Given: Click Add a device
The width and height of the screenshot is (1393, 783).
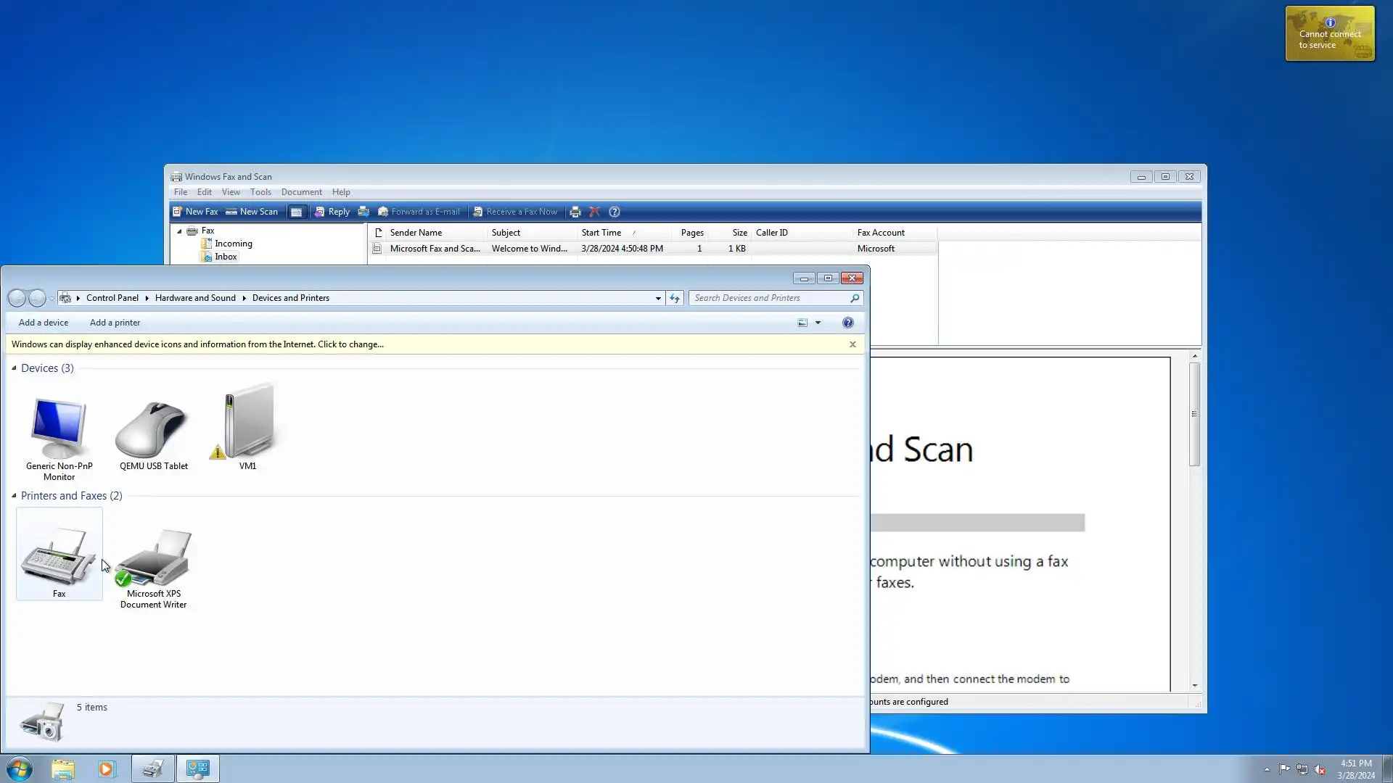Looking at the screenshot, I should (x=44, y=323).
